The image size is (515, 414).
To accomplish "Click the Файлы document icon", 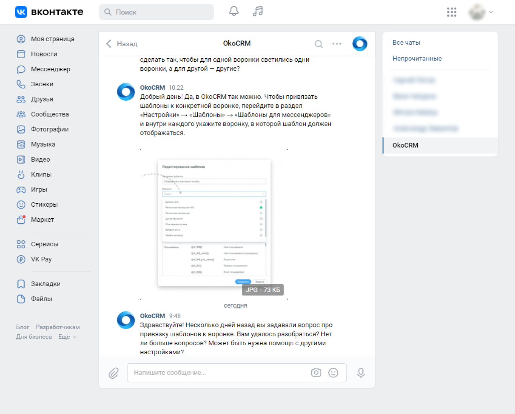I will coord(21,299).
